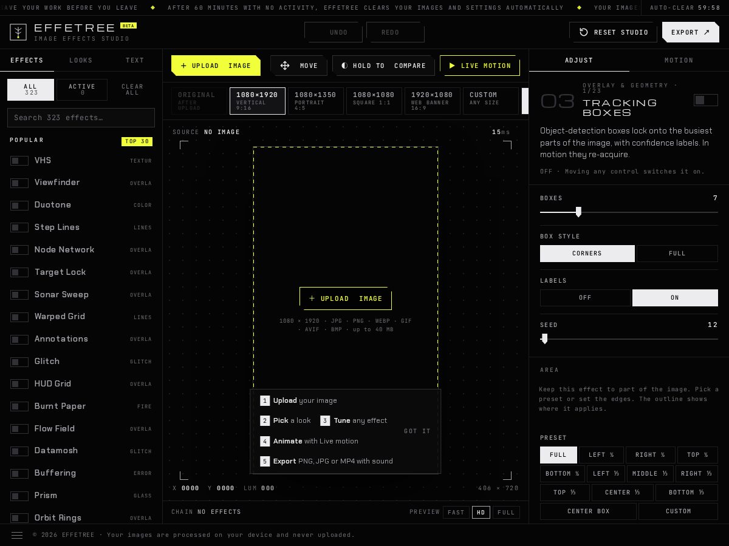Click the Undo button

[x=334, y=32]
